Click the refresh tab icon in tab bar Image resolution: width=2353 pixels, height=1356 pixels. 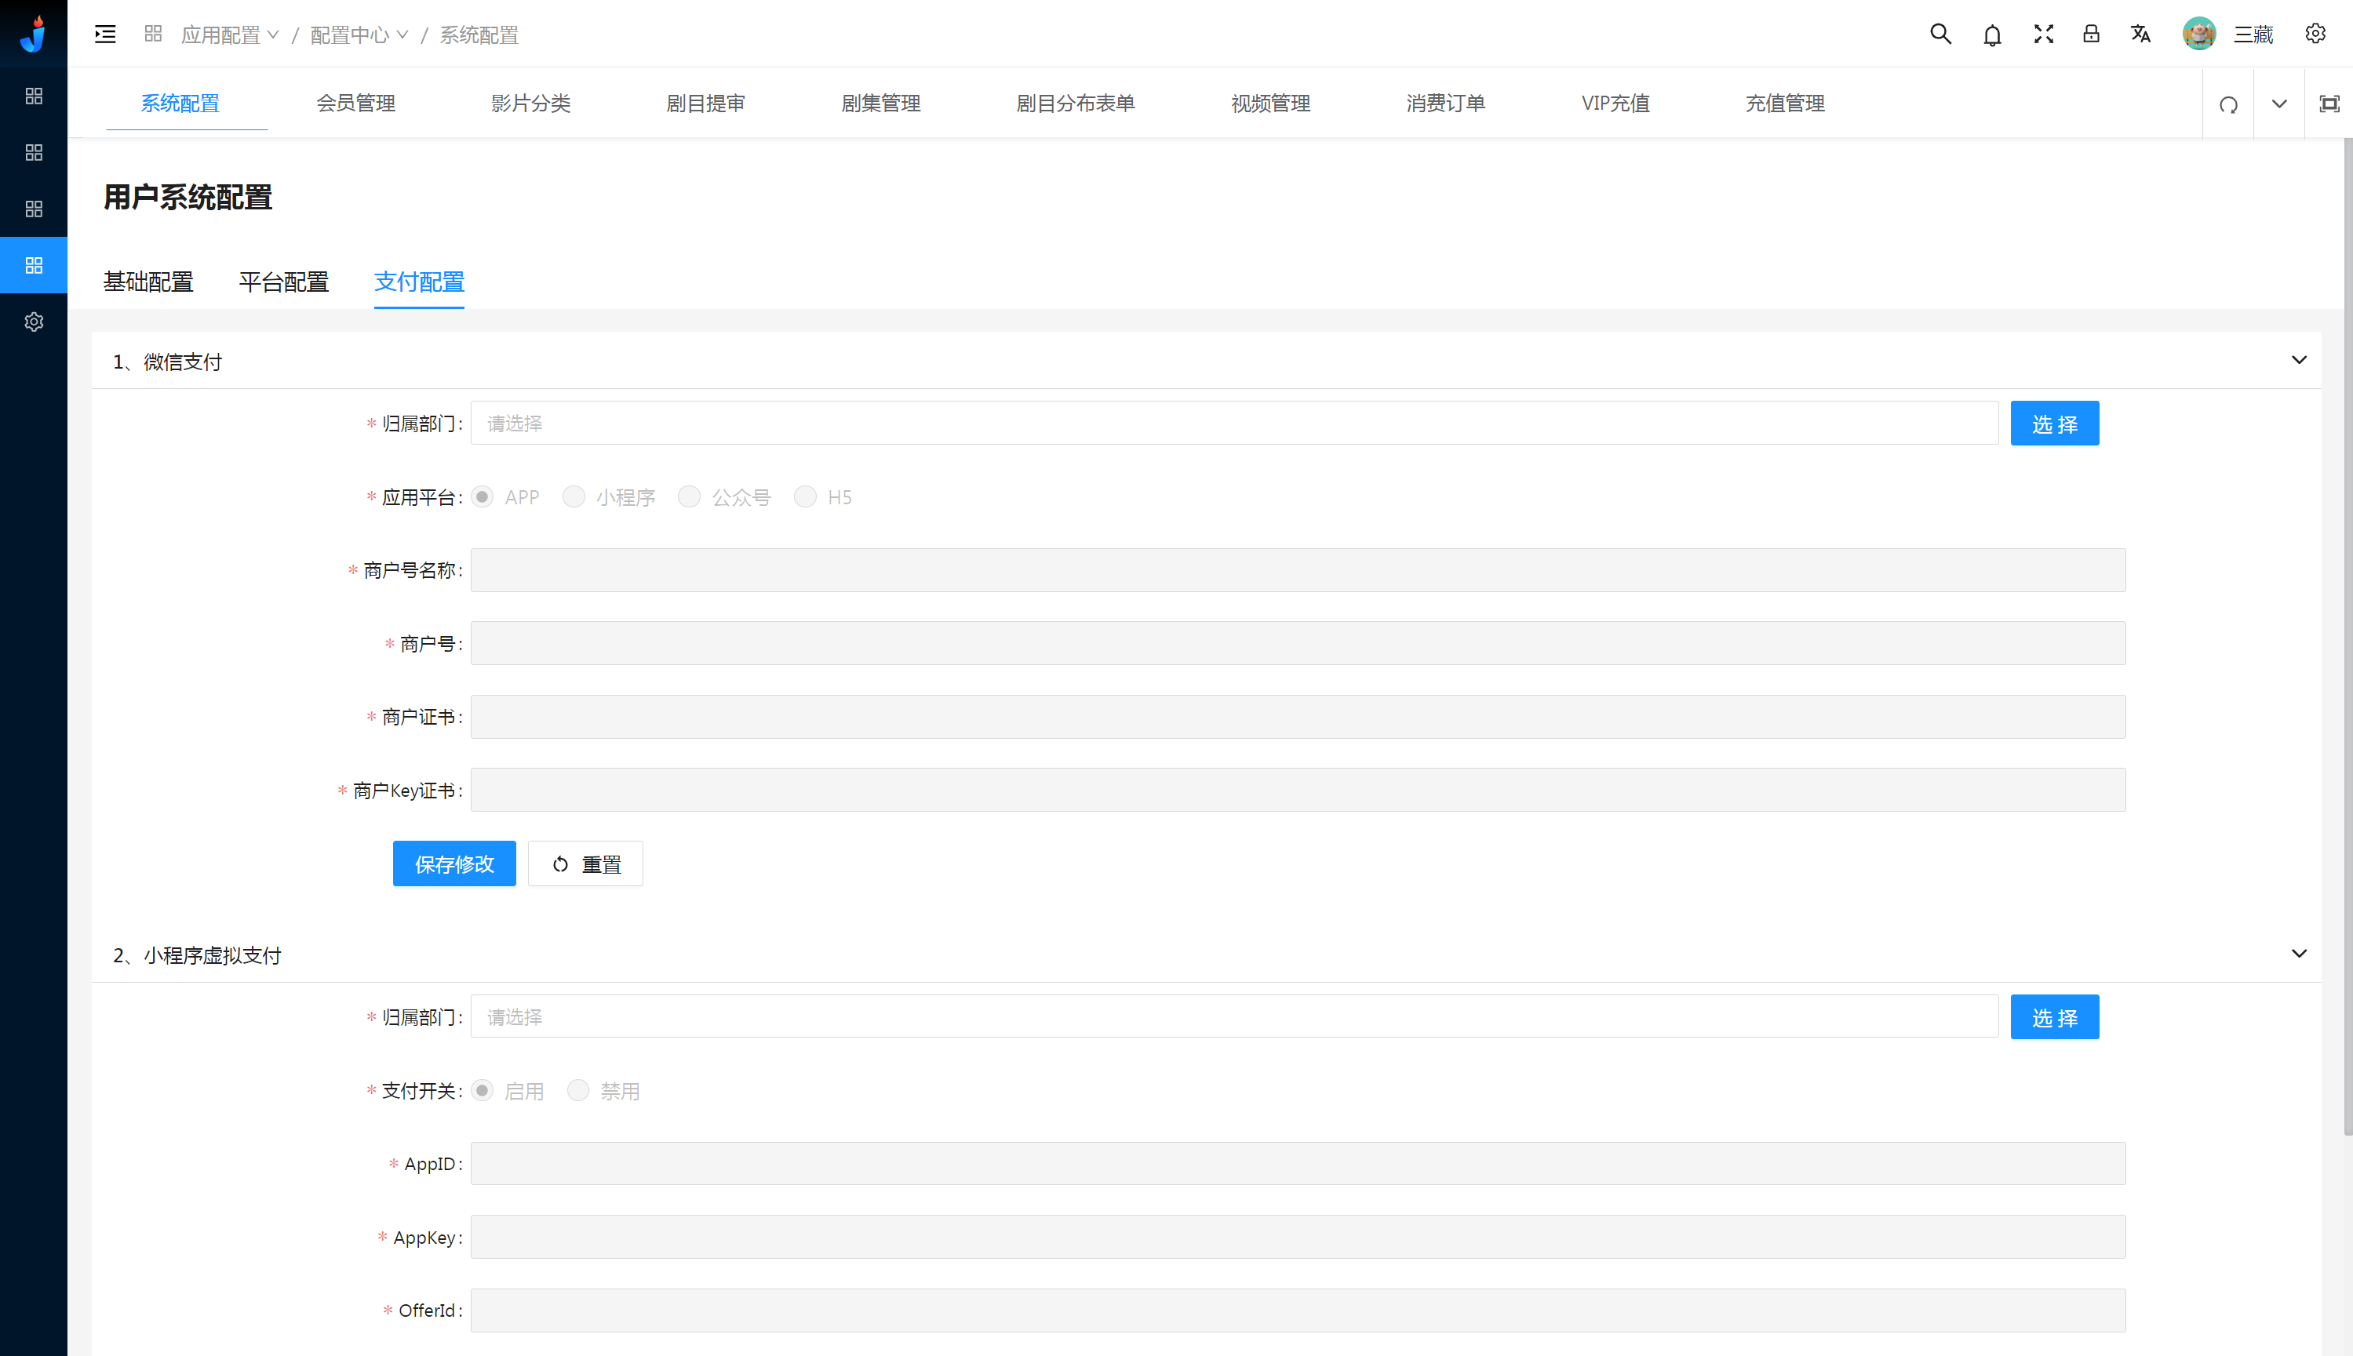[x=2228, y=104]
